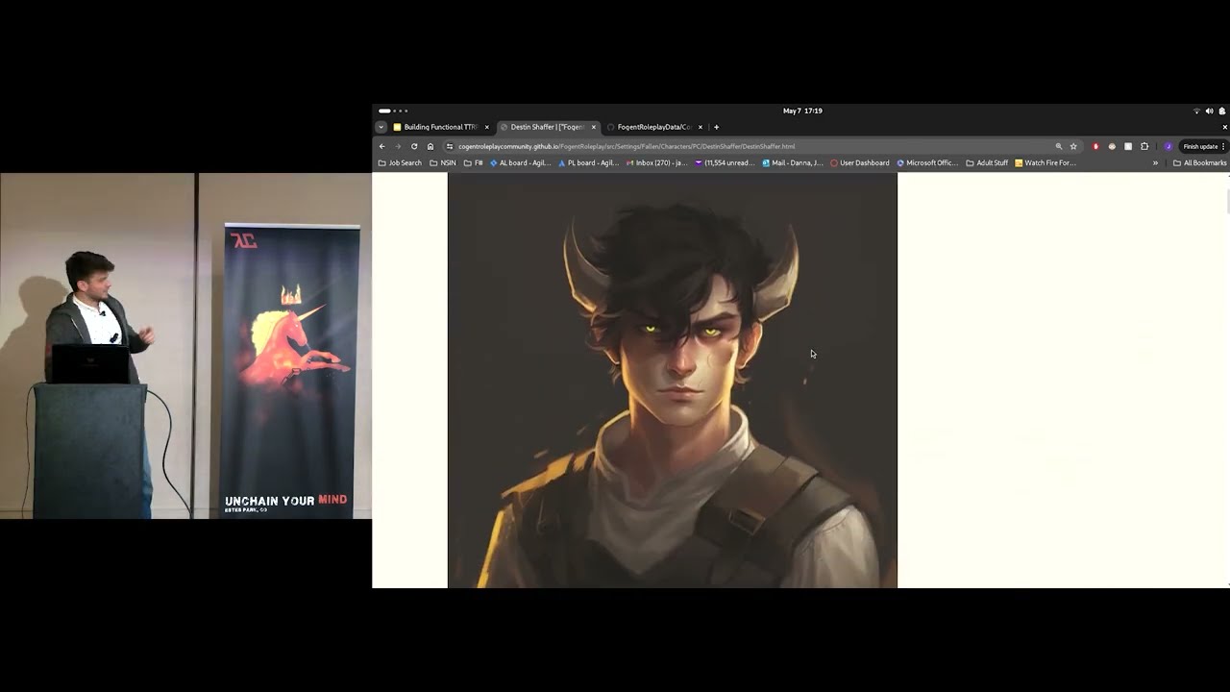The height and width of the screenshot is (692, 1230).
Task: Open the monkey face extension icon
Action: click(x=1112, y=146)
